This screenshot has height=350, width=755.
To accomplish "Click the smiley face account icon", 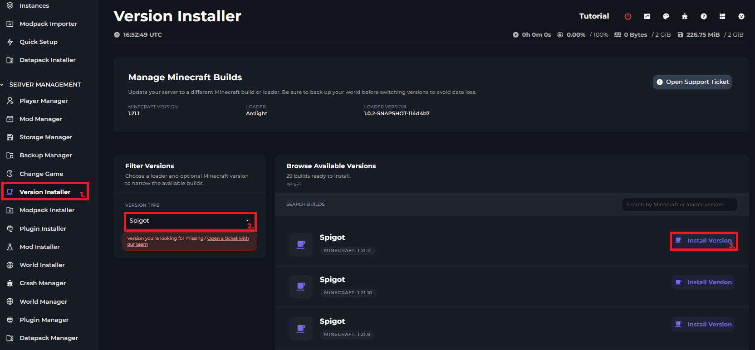I will click(741, 16).
